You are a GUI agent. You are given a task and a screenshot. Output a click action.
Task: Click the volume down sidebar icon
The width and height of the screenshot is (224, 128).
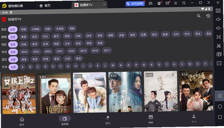[218, 28]
